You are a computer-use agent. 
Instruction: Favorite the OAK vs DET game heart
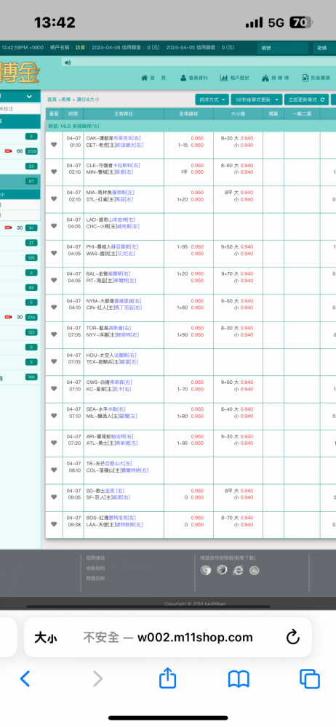[54, 145]
